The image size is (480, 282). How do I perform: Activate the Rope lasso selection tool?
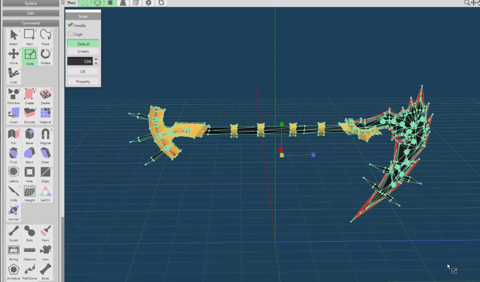45,37
